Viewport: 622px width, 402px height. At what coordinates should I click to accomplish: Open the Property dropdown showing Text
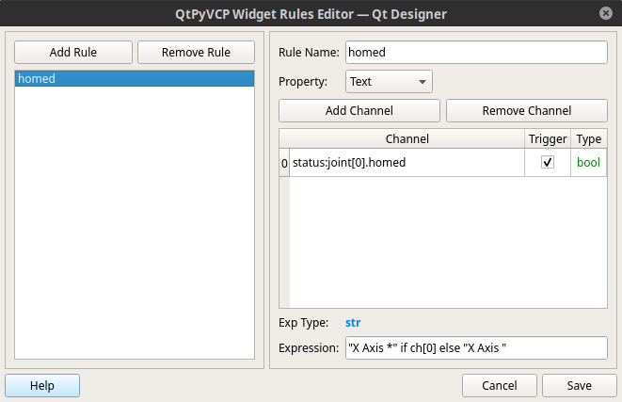(389, 81)
